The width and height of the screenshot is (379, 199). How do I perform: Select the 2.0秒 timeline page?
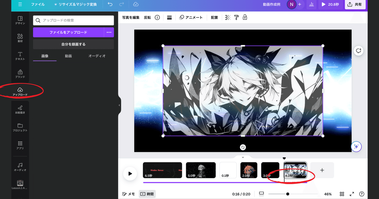pyautogui.click(x=249, y=170)
